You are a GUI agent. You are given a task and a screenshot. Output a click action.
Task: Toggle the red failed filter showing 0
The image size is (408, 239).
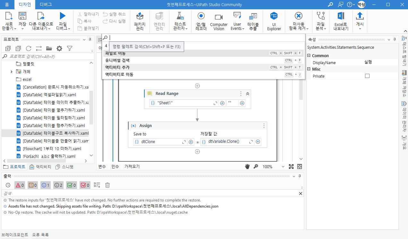click(85, 185)
